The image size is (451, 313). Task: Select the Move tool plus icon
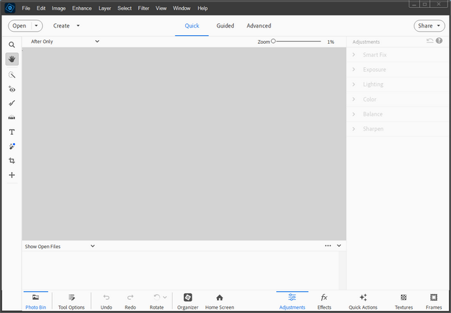click(12, 175)
